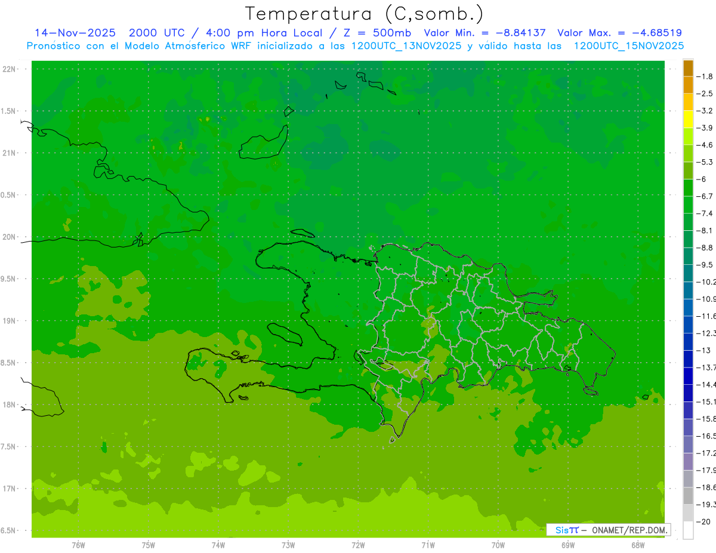Click the "-8.8" legend value

(705, 248)
